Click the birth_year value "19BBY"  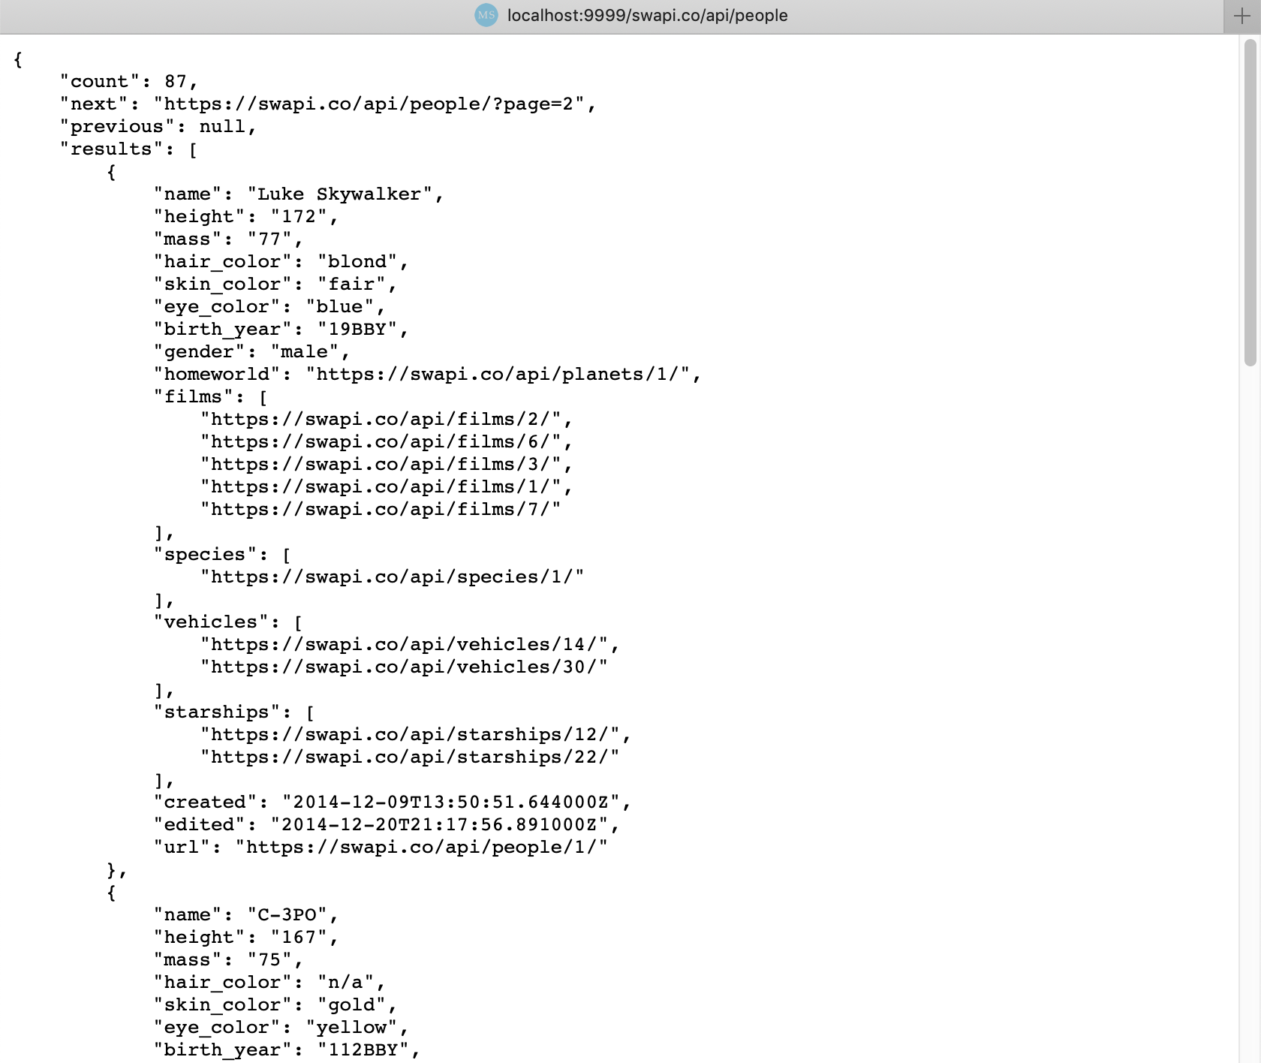point(357,329)
